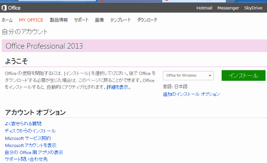The image size is (267, 163).
Task: Open 自分の Office 用アプリの表示 link
Action: coord(34,152)
